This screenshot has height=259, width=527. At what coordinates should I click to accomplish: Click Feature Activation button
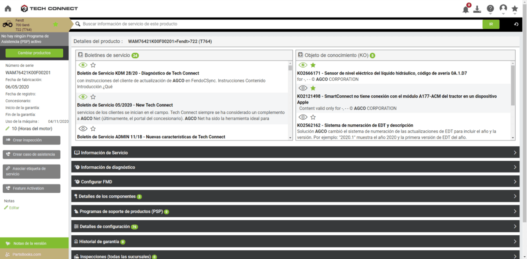(32, 188)
